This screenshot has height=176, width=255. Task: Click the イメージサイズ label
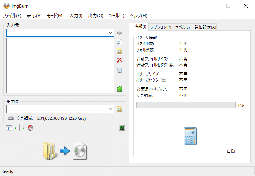tap(148, 74)
